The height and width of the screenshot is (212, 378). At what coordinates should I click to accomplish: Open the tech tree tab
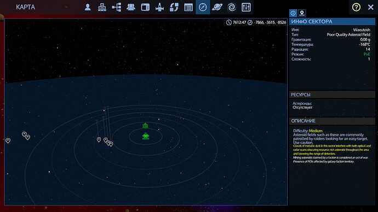(117, 7)
